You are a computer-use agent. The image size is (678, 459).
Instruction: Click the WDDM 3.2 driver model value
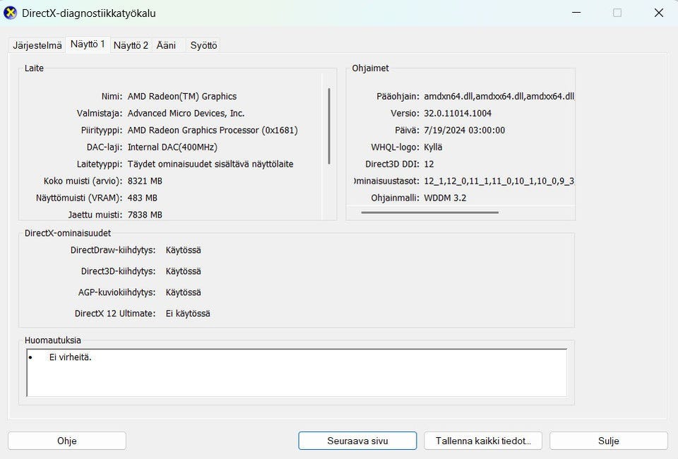coord(445,198)
